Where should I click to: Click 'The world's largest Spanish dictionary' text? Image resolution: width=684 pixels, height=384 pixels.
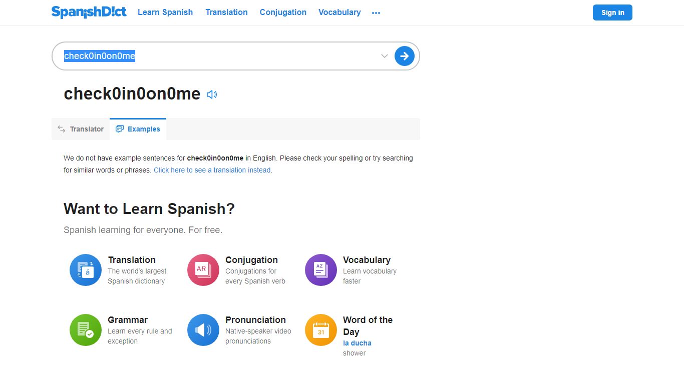pos(137,276)
